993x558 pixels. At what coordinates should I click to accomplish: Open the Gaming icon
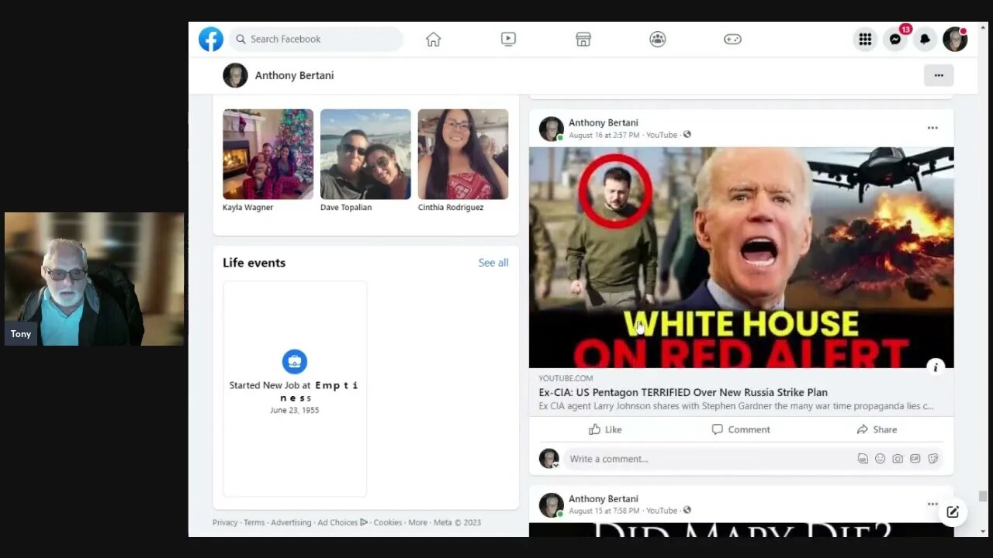click(x=732, y=40)
